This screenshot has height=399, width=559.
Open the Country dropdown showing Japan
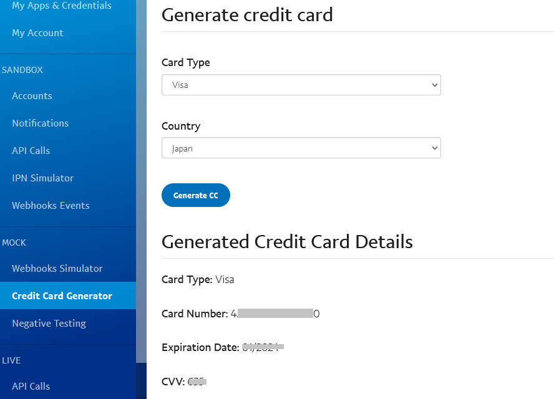click(x=301, y=148)
